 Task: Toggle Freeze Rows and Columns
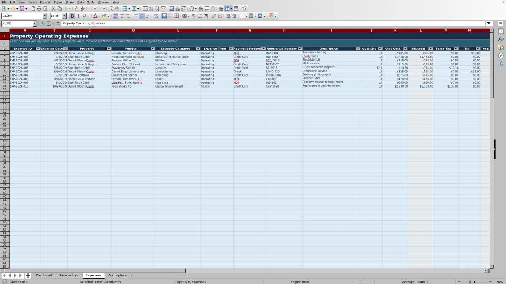(x=227, y=8)
